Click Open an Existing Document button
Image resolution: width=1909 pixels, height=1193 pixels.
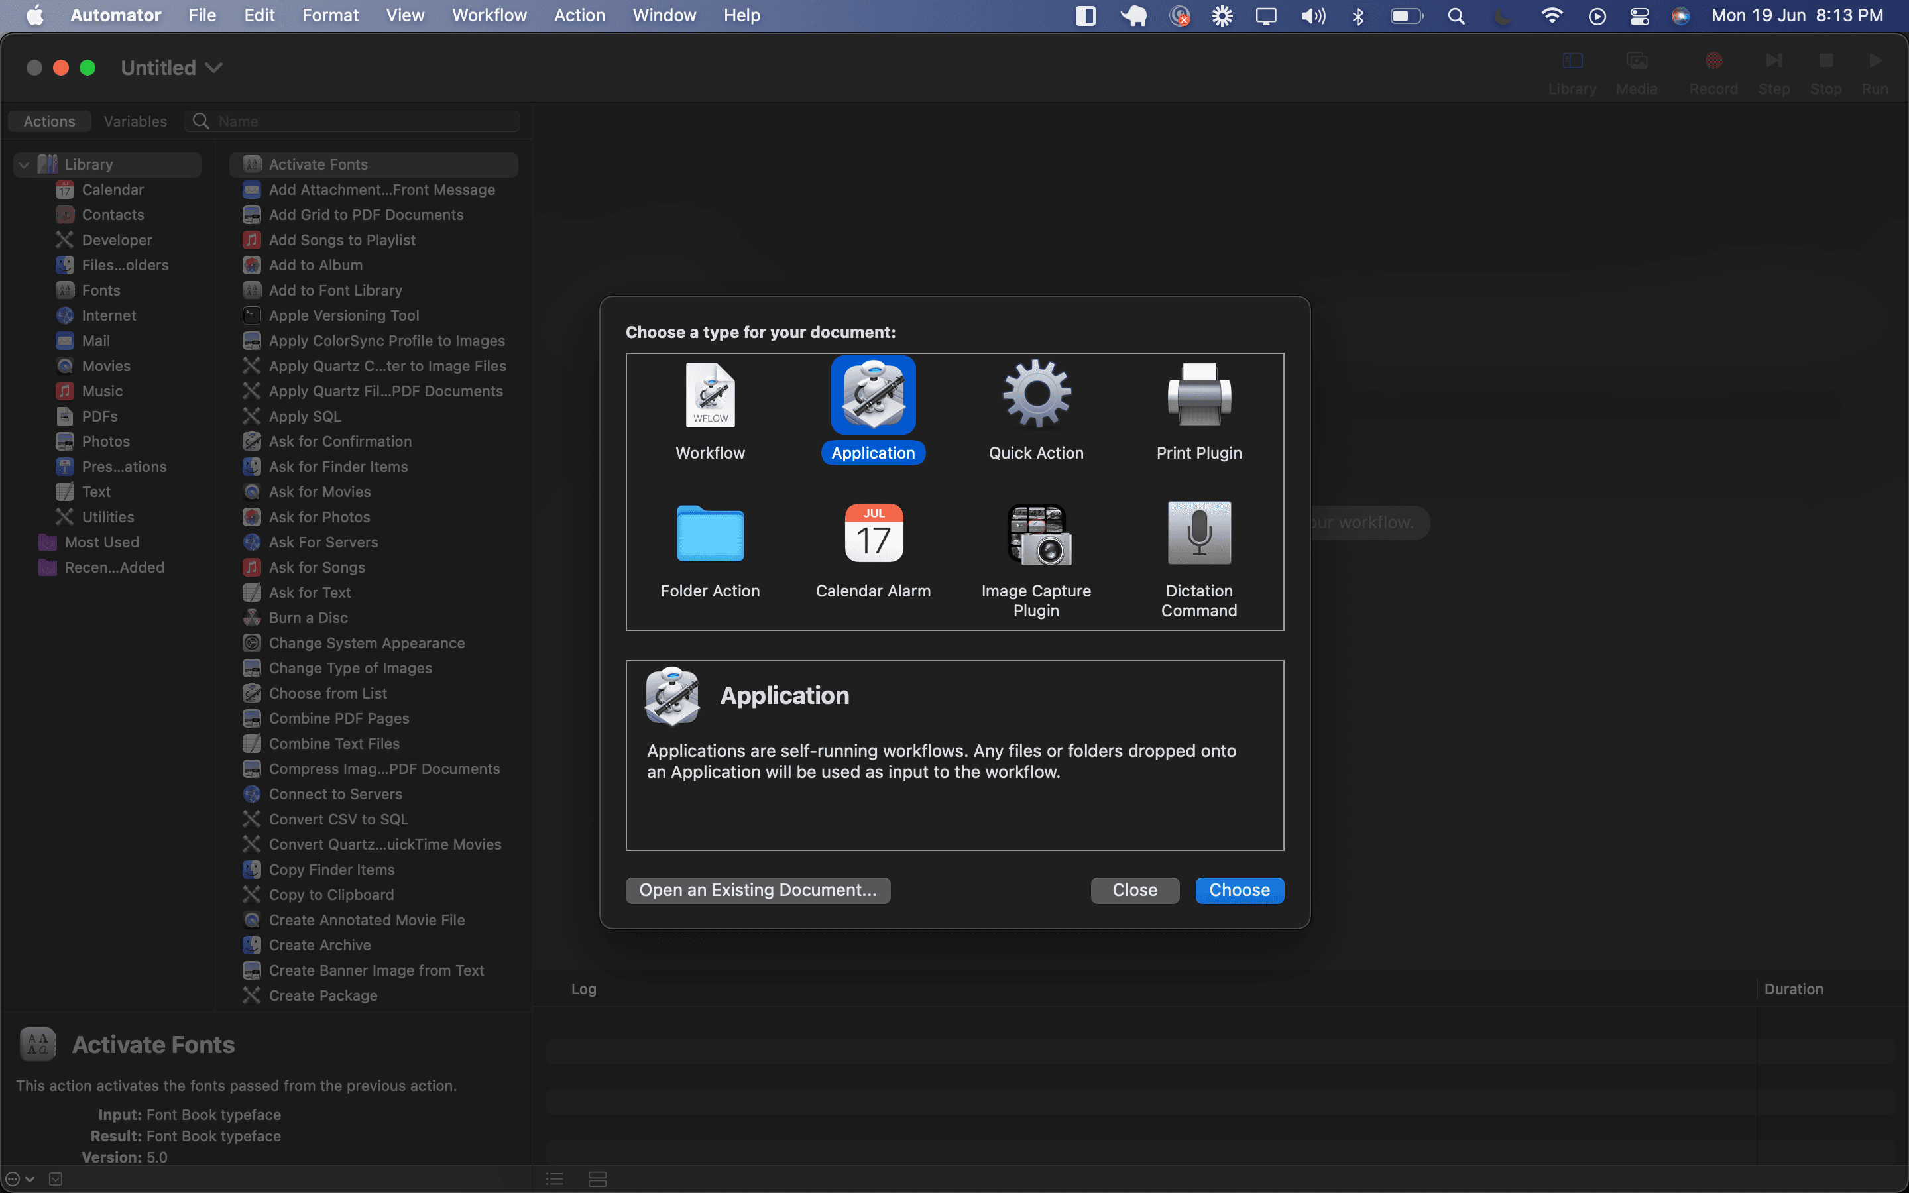(x=757, y=890)
